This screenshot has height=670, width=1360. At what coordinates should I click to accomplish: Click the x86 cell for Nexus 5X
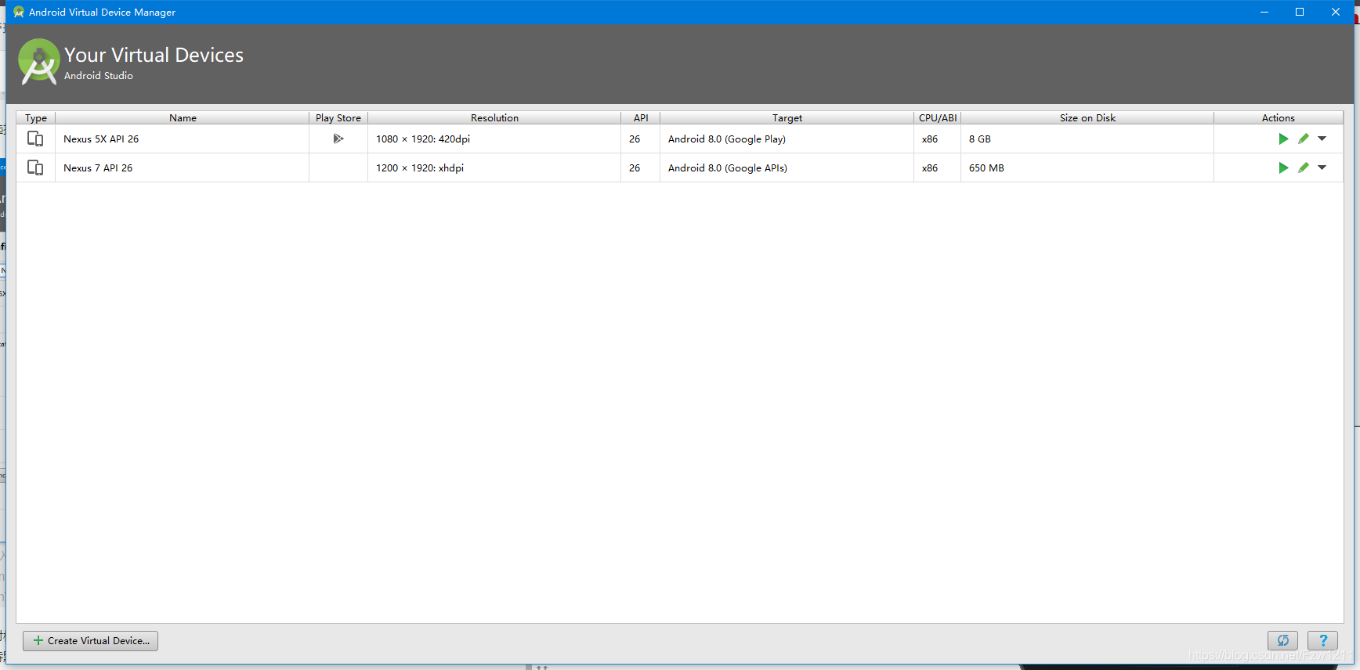938,139
